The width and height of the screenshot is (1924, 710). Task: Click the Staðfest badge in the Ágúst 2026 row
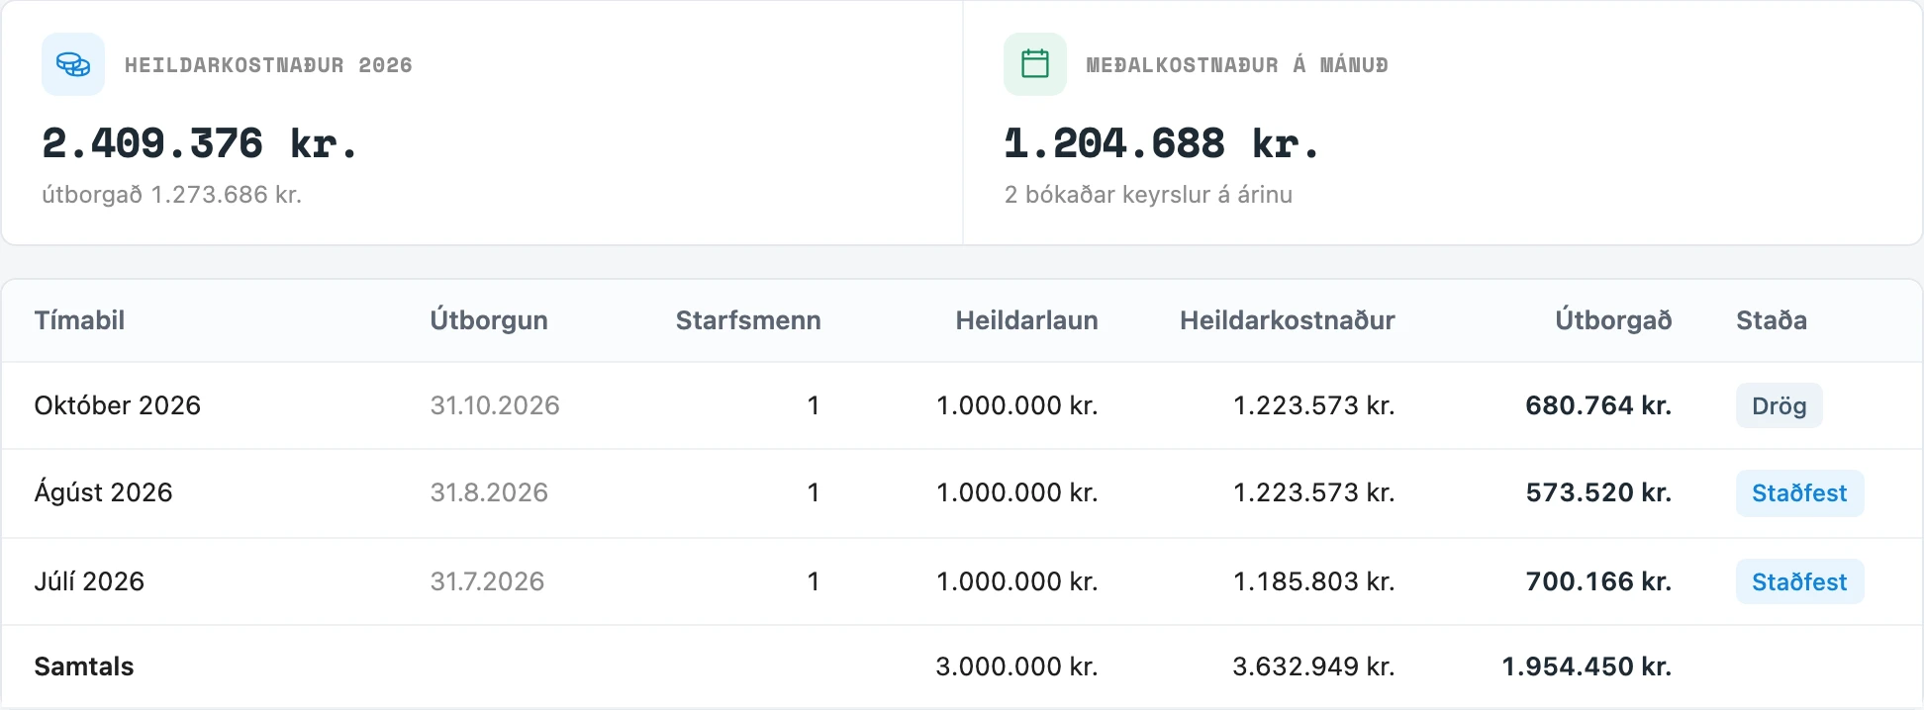[x=1799, y=492]
